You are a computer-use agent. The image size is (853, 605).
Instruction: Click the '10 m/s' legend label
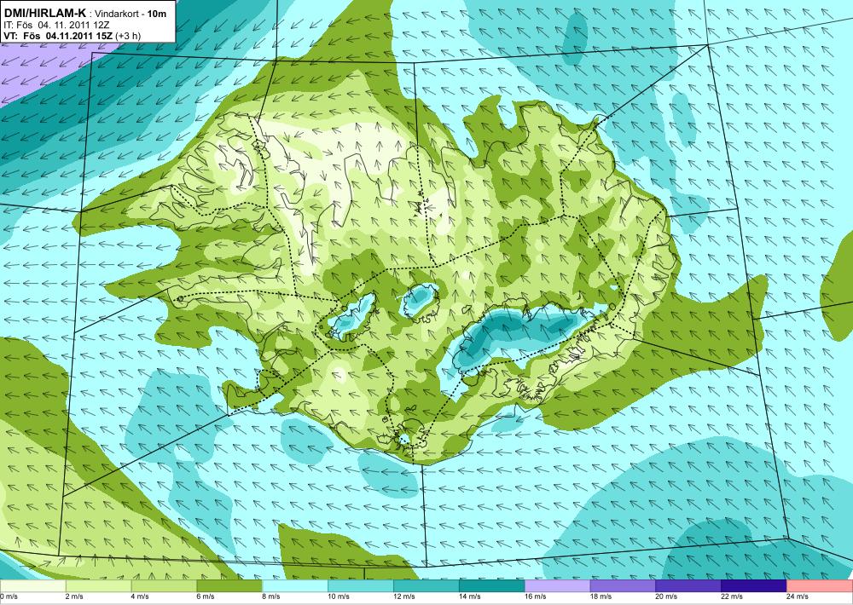(339, 596)
